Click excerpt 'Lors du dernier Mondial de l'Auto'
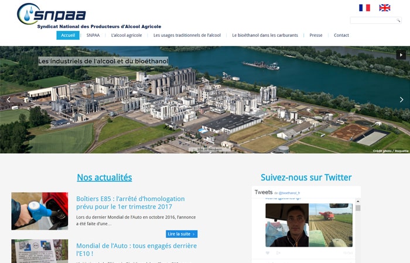 click(x=136, y=220)
